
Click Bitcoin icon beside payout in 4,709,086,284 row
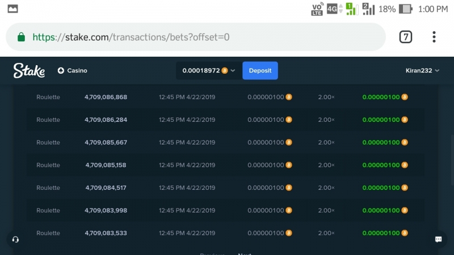click(405, 120)
